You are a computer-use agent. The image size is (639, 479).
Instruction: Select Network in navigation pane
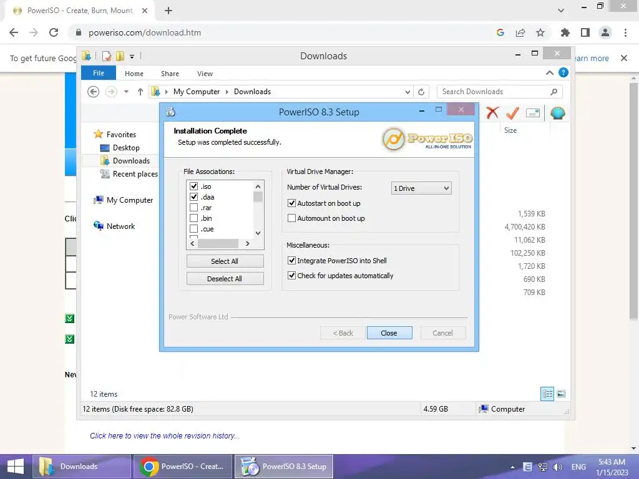click(x=120, y=226)
